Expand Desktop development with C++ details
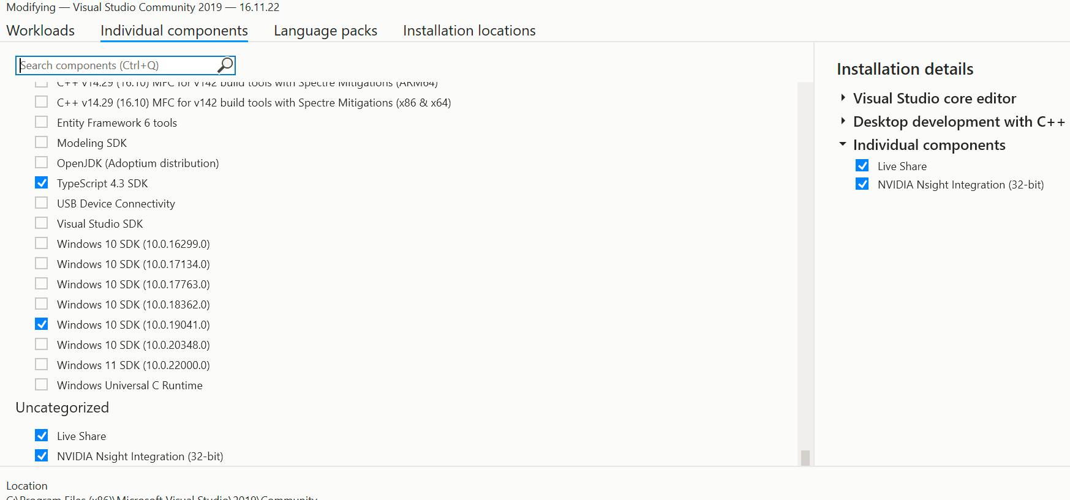Screen dimensions: 1070x500 843,121
